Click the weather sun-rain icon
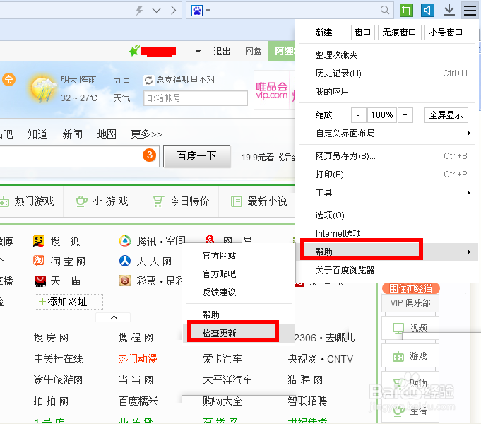The image size is (481, 424). tap(42, 88)
